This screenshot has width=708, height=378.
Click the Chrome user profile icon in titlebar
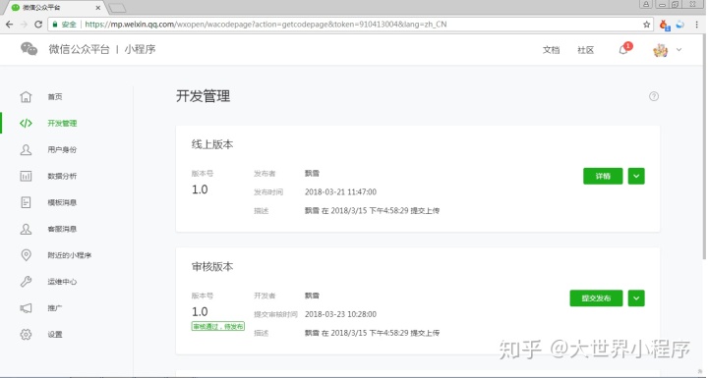[x=646, y=4]
